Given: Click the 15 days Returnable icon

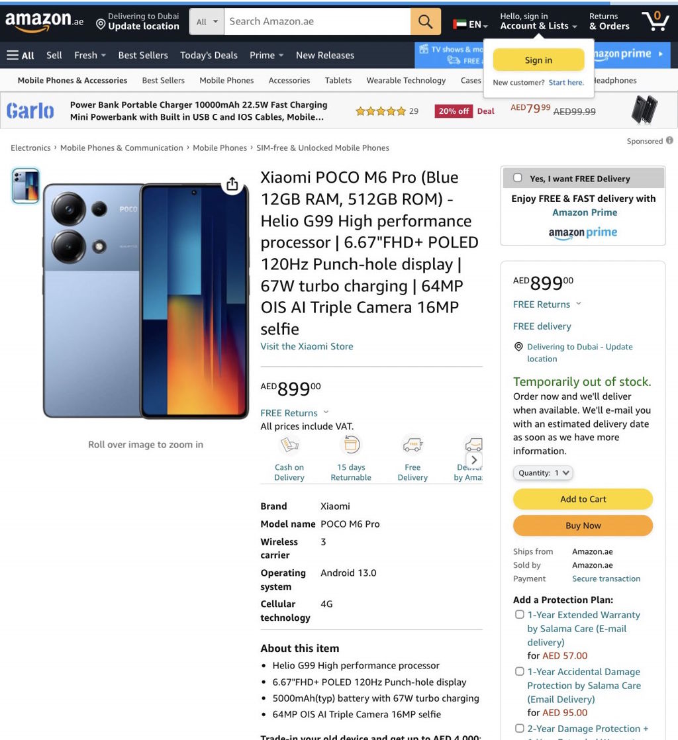Looking at the screenshot, I should [352, 445].
